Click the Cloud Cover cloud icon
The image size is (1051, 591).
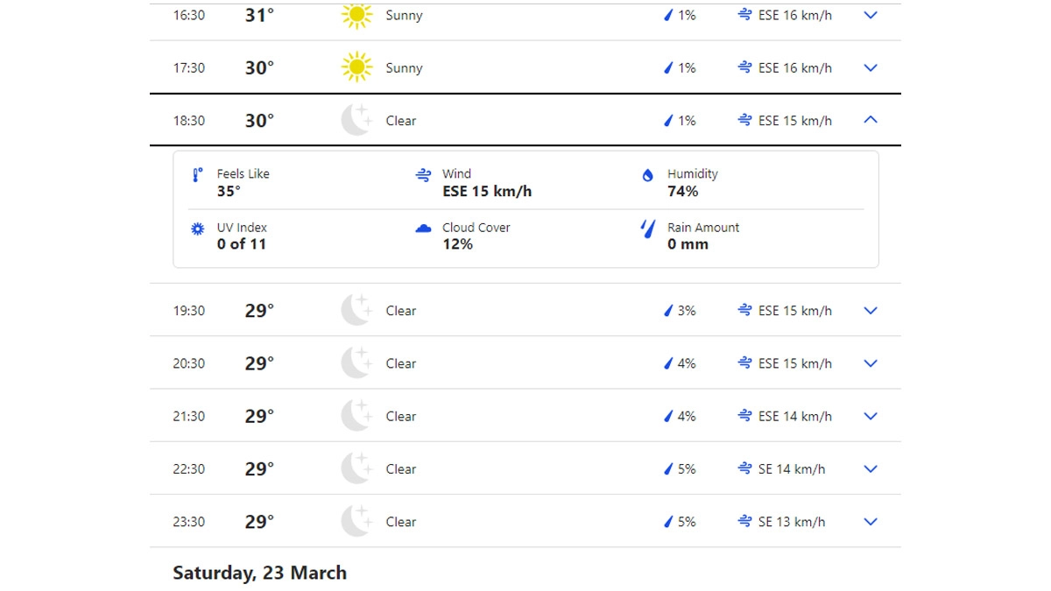pos(423,229)
